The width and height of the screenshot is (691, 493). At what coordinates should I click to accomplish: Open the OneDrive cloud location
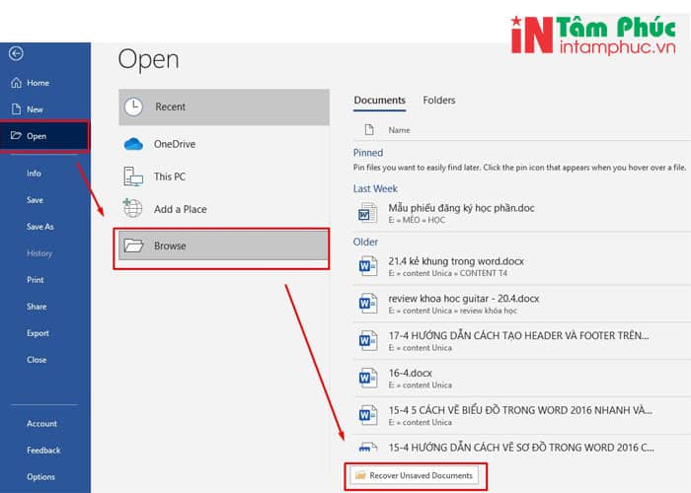pos(174,144)
